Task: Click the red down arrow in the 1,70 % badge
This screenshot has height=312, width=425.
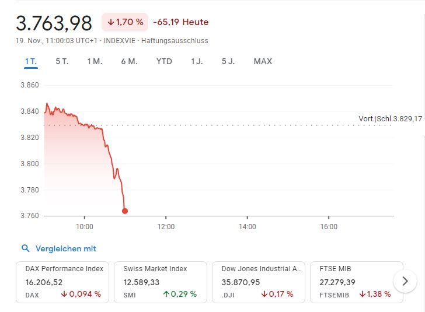Action: [110, 22]
